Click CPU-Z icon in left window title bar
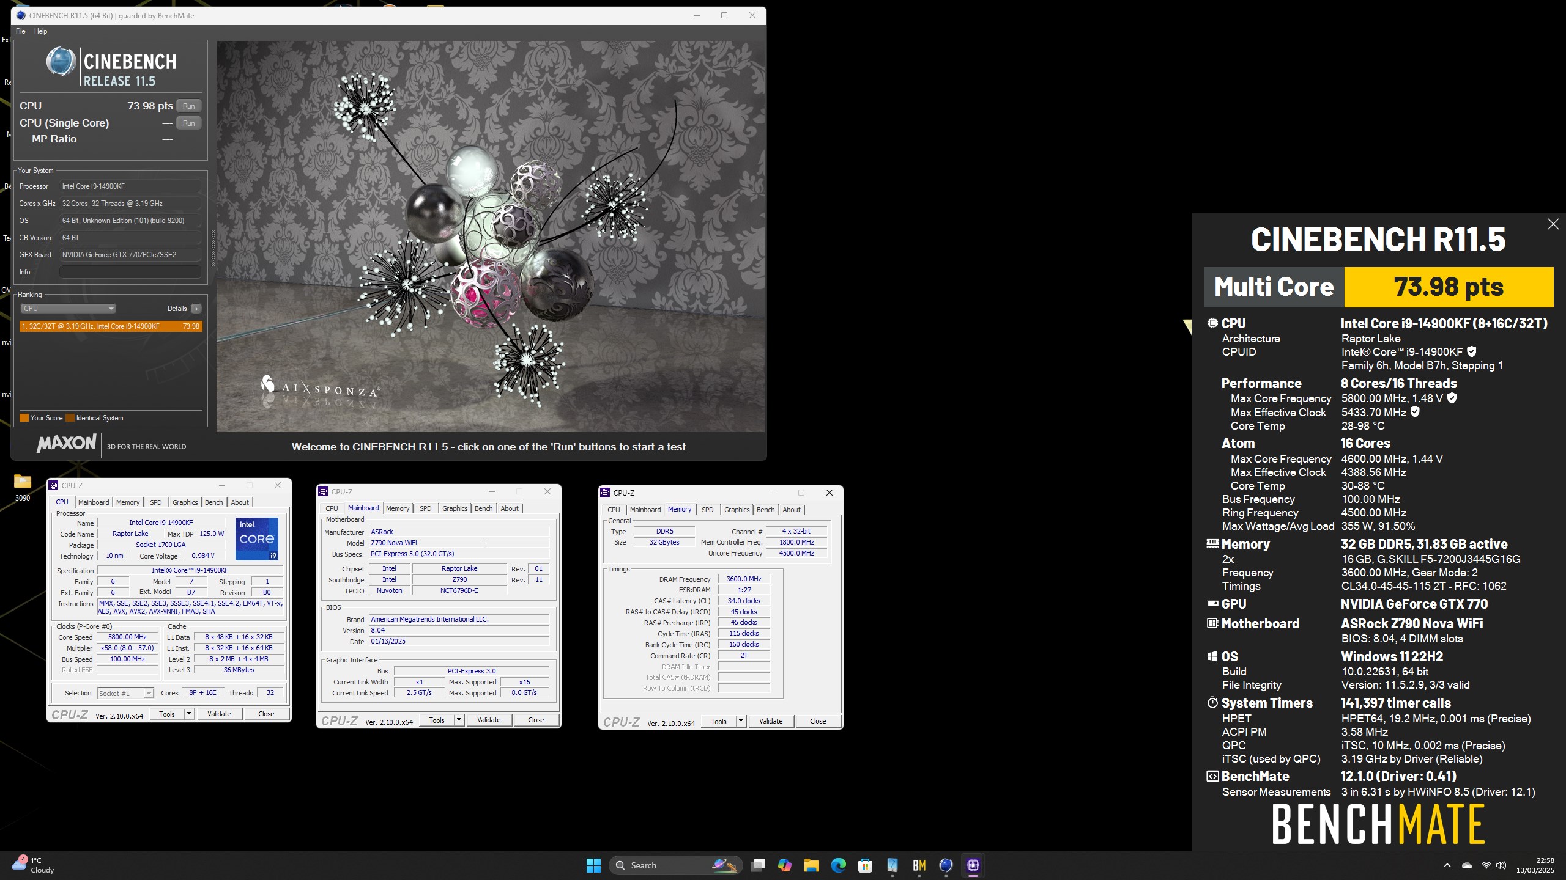 (x=54, y=485)
